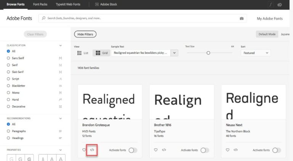Select Serif classification radio
The height and width of the screenshot is (161, 293).
[x=8, y=65]
